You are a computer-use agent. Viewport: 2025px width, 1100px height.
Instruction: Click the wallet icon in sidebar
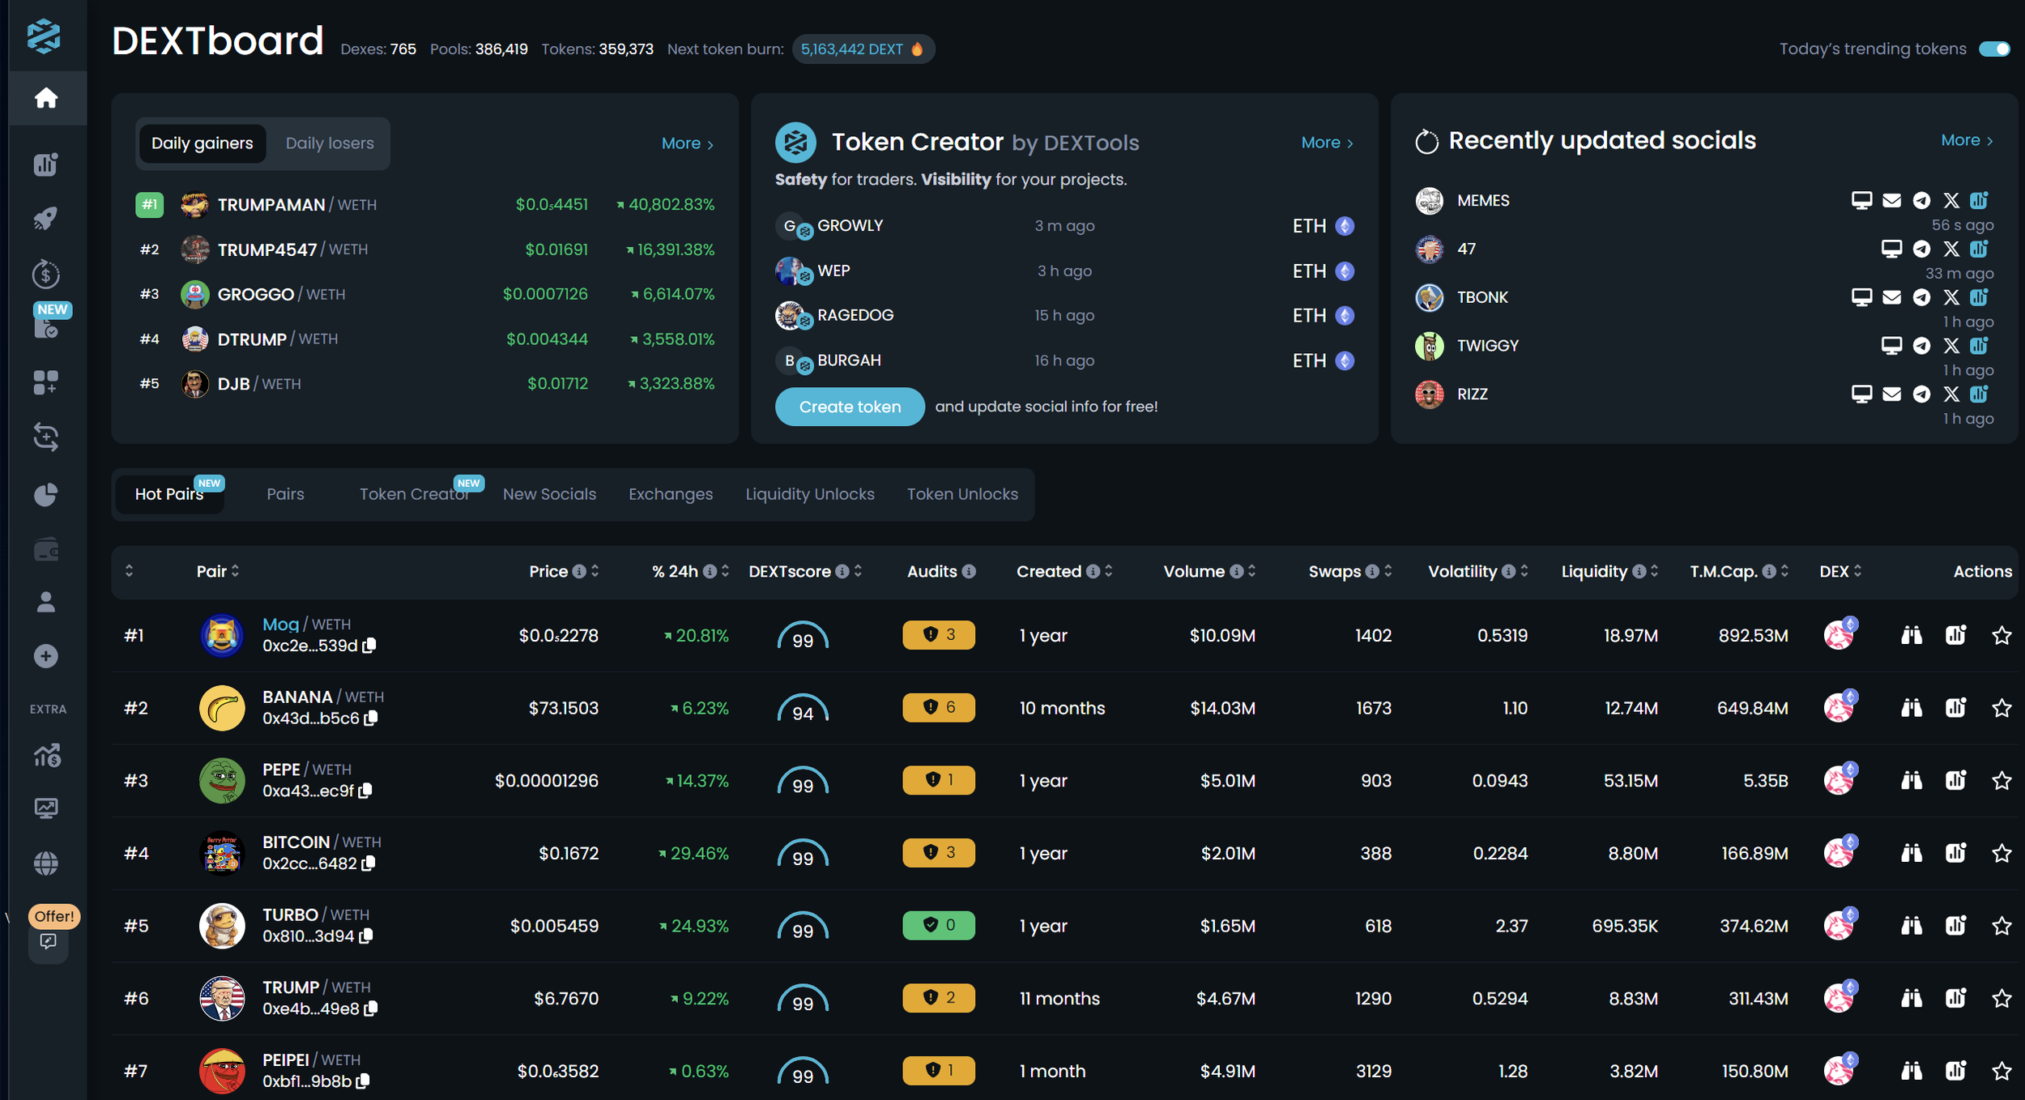(x=46, y=550)
